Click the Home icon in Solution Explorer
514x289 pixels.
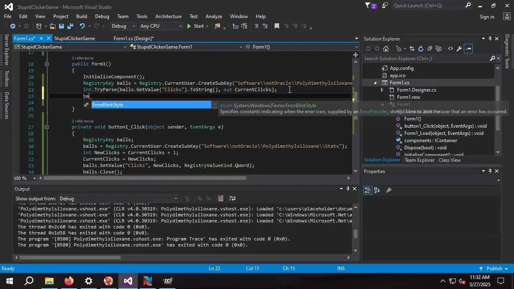click(x=386, y=49)
